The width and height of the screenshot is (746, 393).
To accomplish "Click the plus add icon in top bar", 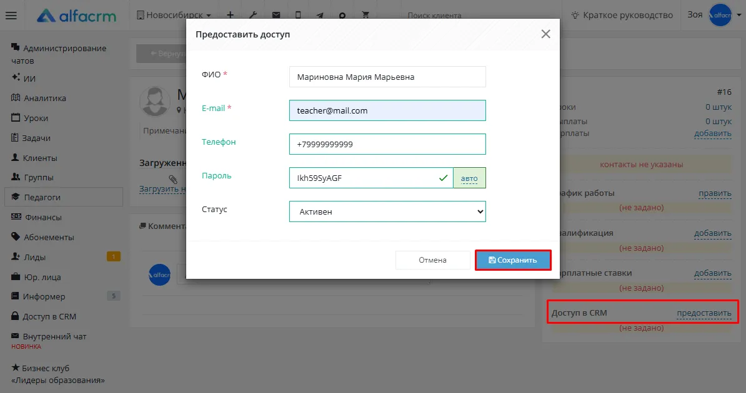I will [x=231, y=15].
